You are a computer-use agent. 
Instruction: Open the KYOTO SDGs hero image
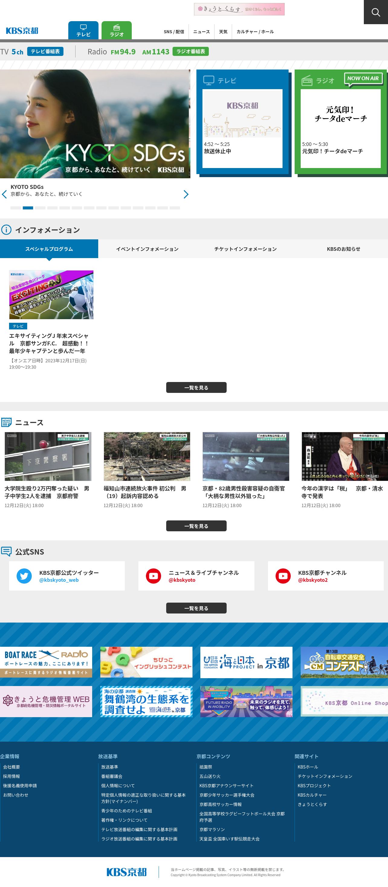[95, 124]
